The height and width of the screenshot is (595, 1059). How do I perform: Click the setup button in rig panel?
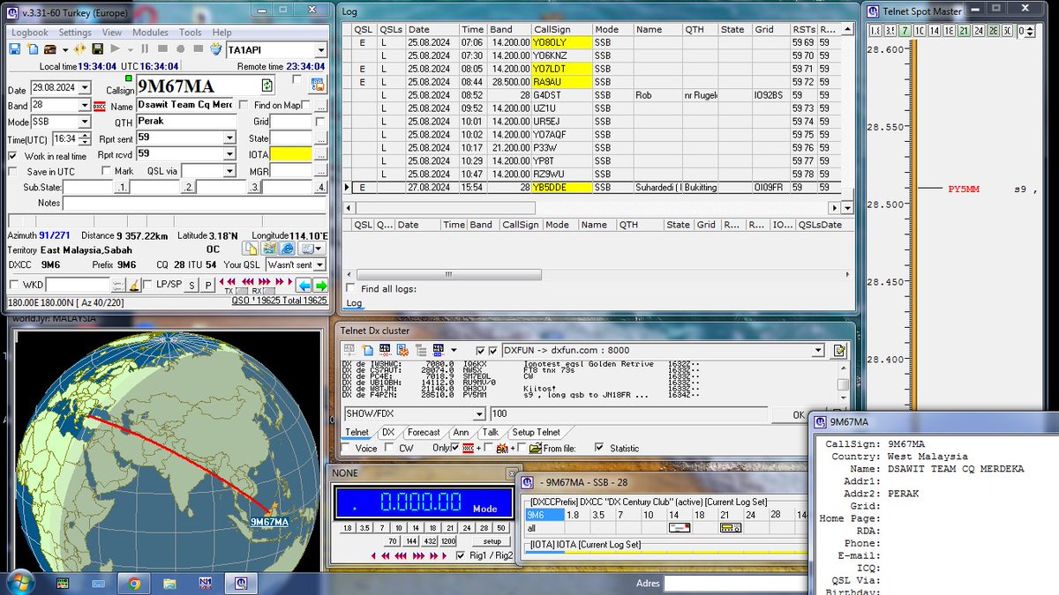[492, 541]
